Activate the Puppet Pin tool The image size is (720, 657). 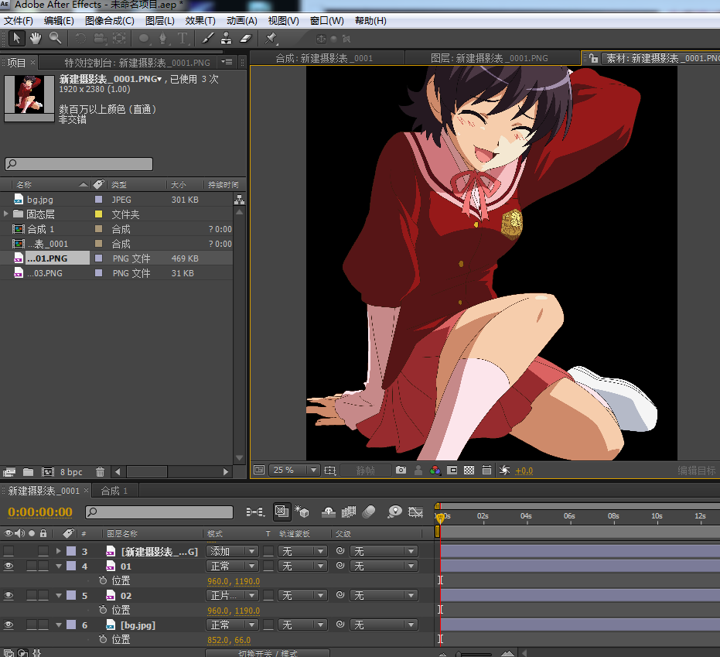click(x=271, y=38)
